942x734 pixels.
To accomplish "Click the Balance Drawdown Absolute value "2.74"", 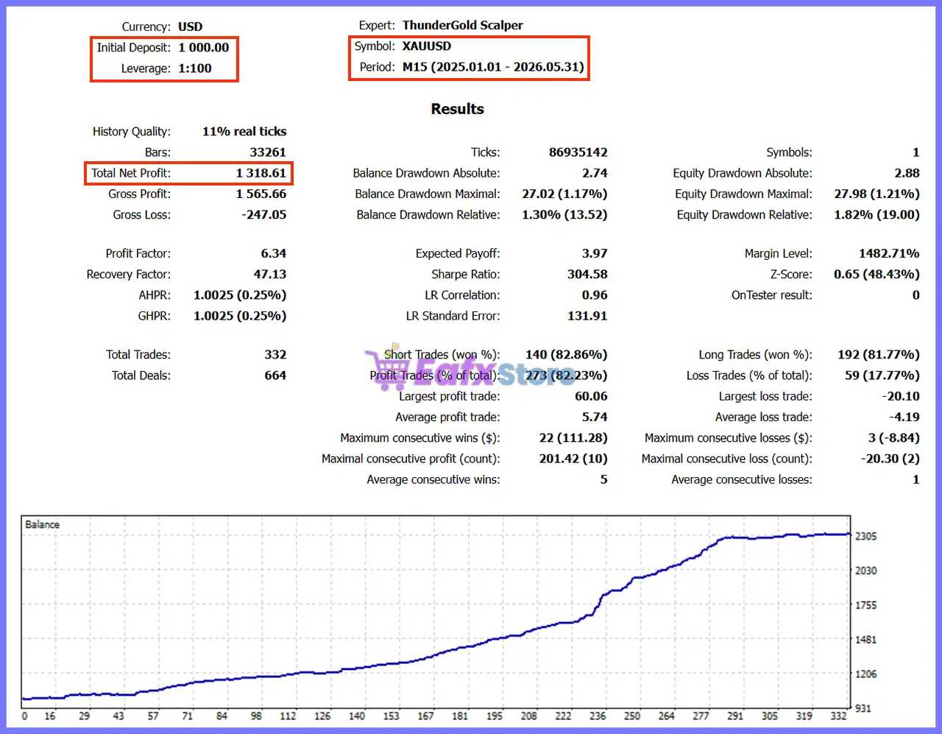I will (595, 173).
